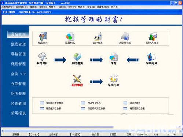Open the 商品档案 icon
The image size is (183, 137).
point(70,36)
